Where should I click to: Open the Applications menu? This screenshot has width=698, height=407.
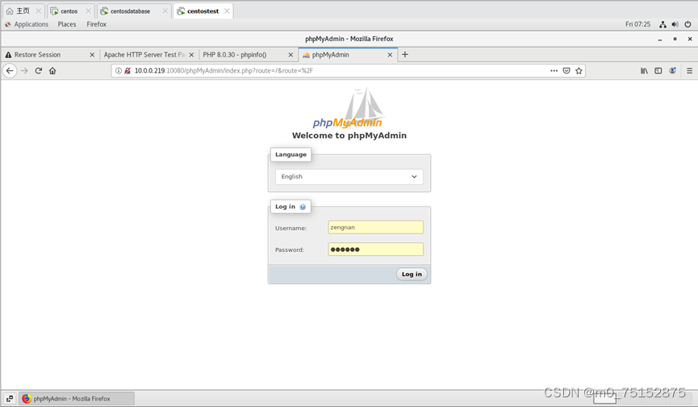27,24
